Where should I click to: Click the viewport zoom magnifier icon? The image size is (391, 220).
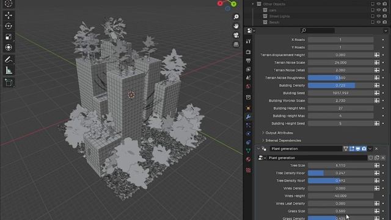(x=236, y=16)
